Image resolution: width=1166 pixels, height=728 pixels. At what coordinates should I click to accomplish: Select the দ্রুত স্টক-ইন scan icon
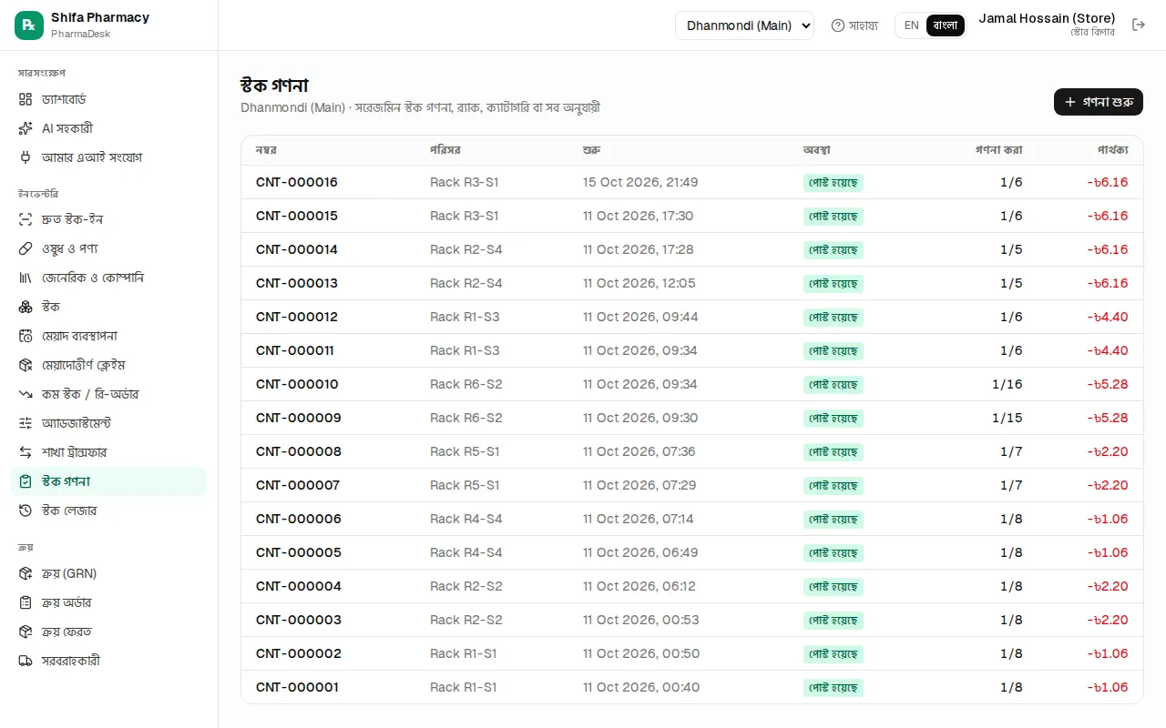click(x=26, y=219)
